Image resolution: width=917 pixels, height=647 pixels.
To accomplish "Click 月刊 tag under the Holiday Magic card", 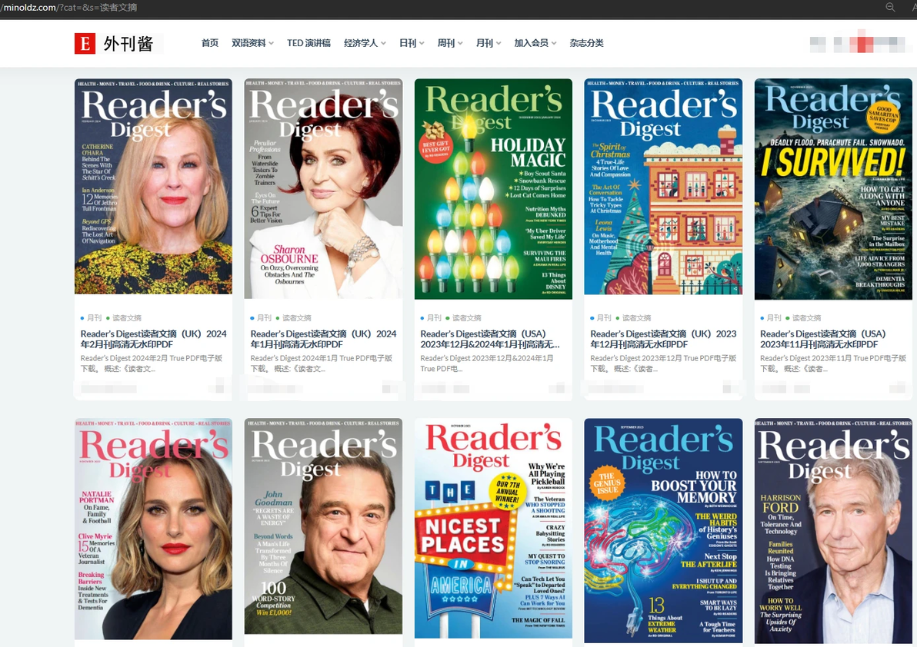I will click(434, 317).
